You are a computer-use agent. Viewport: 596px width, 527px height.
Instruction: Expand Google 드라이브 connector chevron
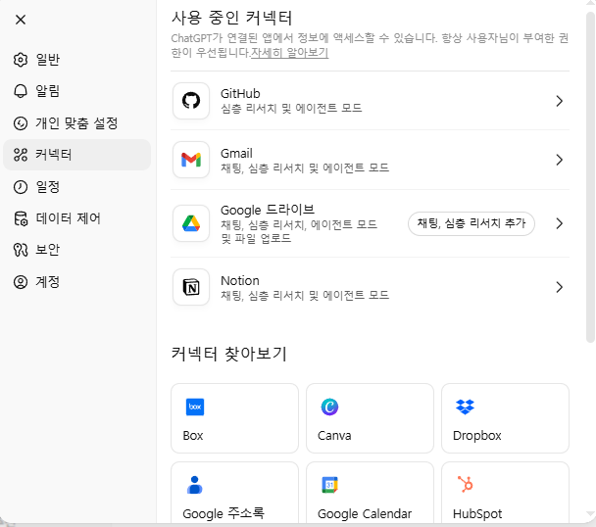coord(559,223)
